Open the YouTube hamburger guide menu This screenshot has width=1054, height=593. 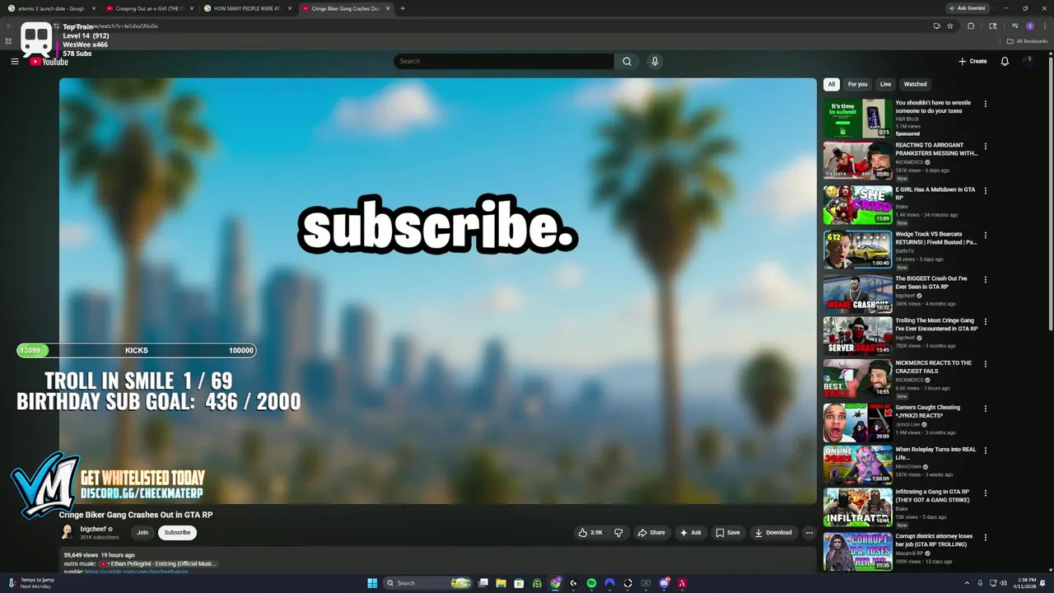click(15, 61)
